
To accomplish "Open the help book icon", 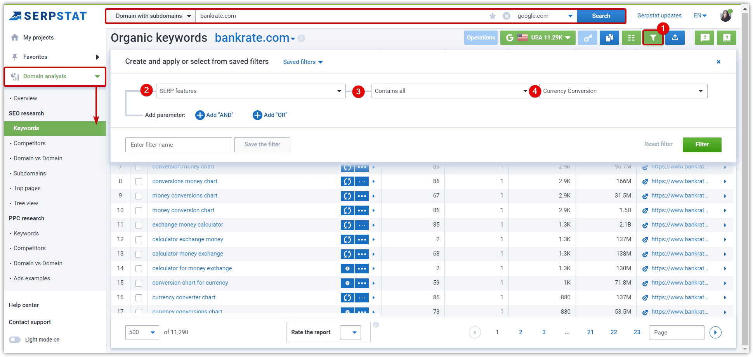I will pos(727,38).
